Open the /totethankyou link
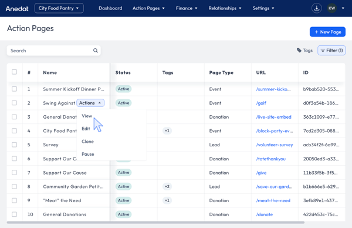Screen dimensions: 352x228 [x=270, y=159]
